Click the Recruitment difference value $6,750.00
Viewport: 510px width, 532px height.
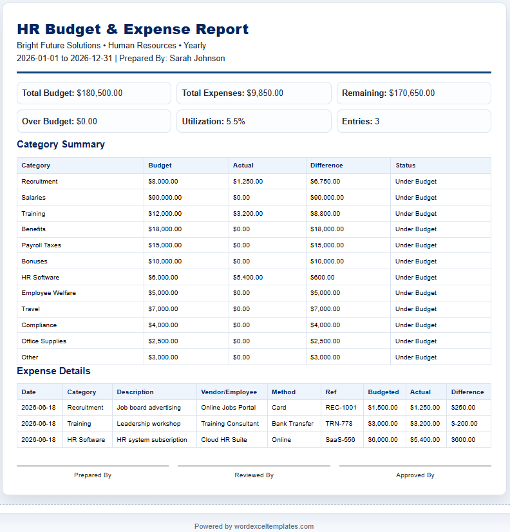click(x=325, y=182)
